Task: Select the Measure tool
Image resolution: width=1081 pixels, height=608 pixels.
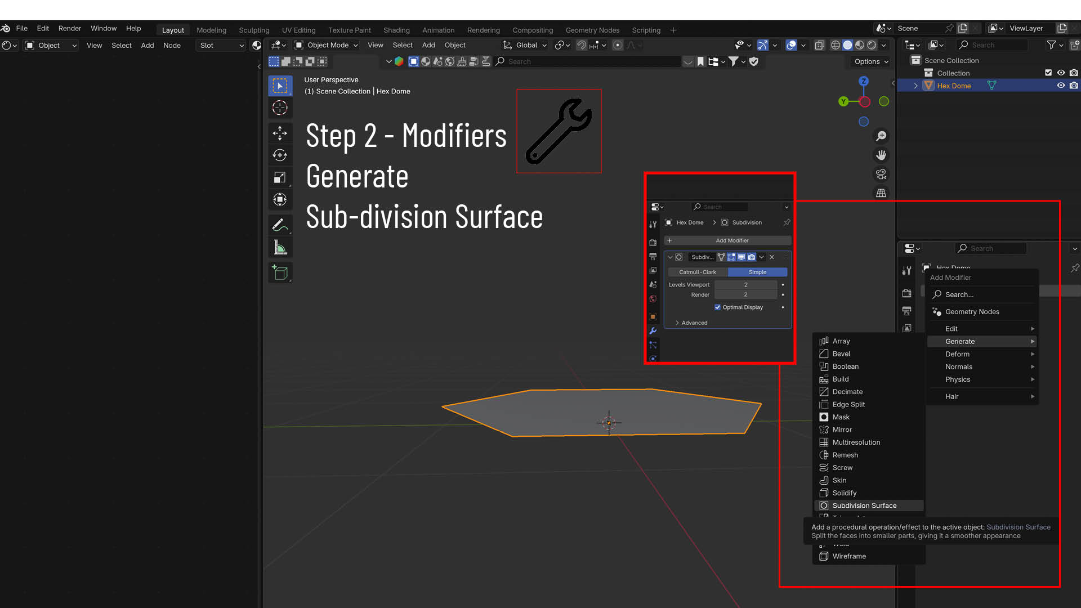Action: [280, 248]
